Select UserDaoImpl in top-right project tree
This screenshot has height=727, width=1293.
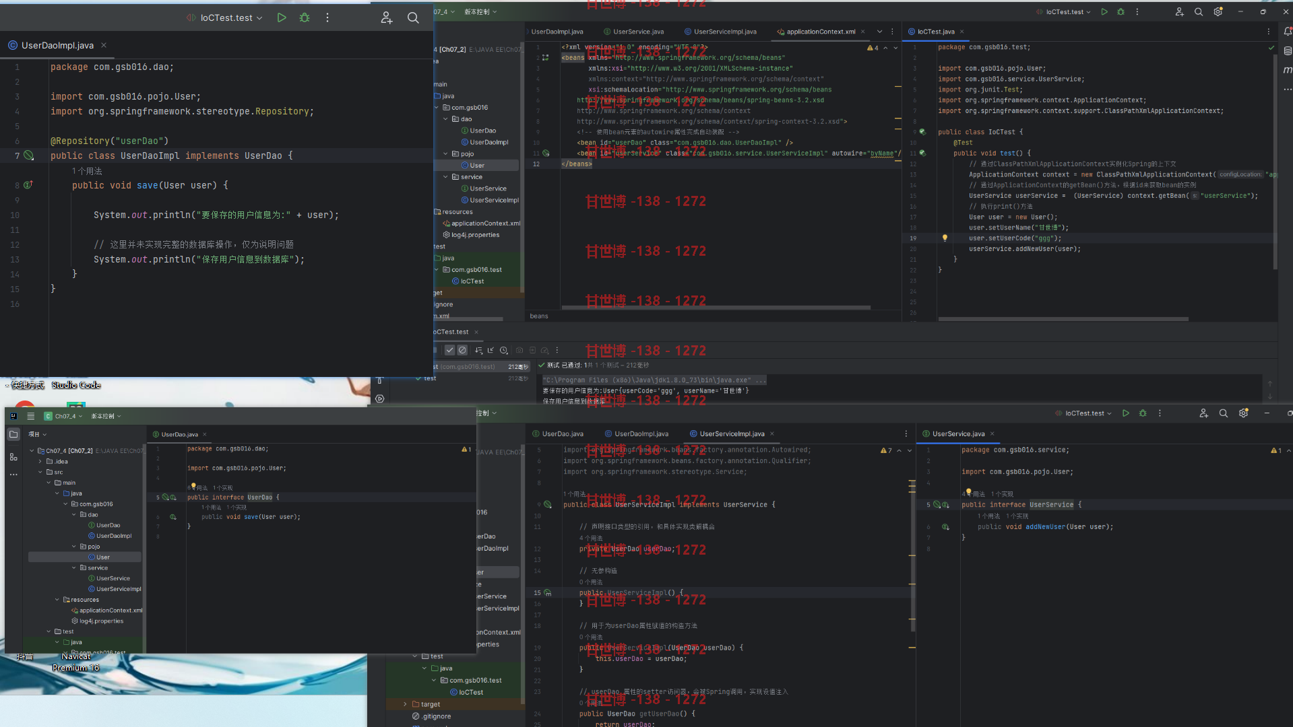coord(485,142)
